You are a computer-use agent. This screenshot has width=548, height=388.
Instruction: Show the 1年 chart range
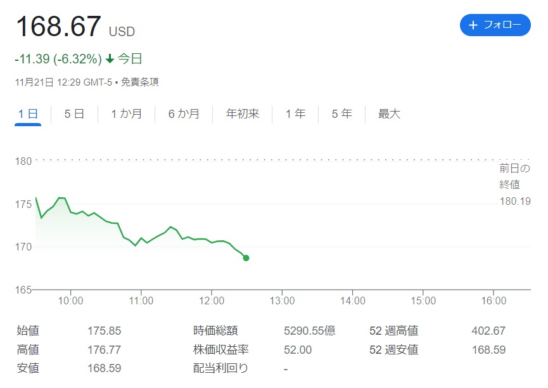(295, 114)
